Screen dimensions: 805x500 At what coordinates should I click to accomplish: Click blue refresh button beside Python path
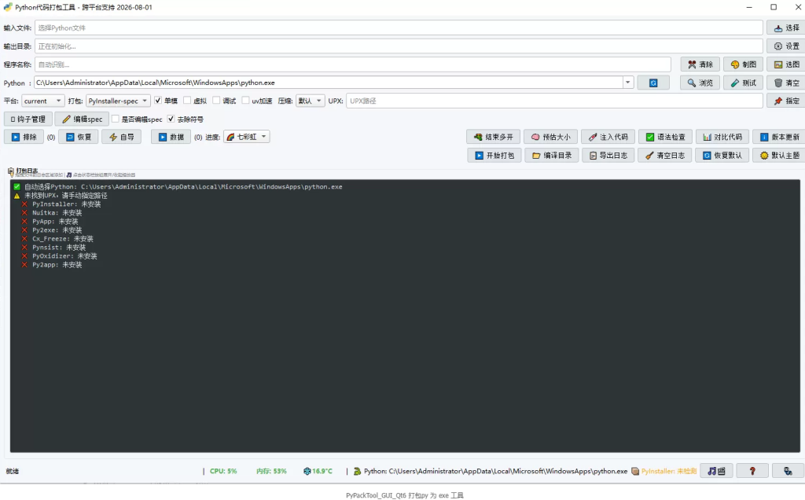(x=653, y=83)
